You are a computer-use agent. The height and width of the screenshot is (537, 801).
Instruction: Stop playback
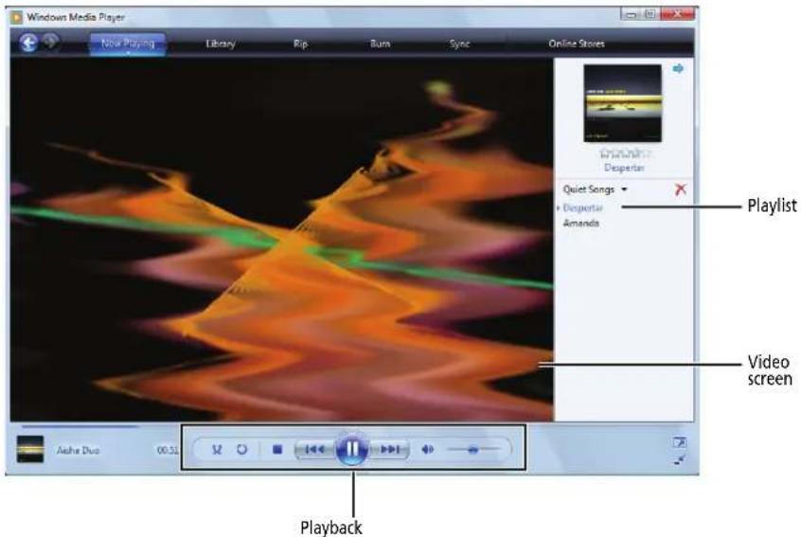(x=277, y=450)
